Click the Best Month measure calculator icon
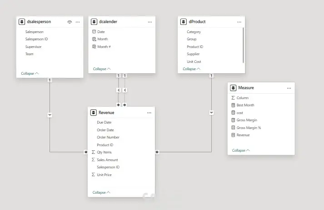The image size is (324, 210). click(234, 105)
